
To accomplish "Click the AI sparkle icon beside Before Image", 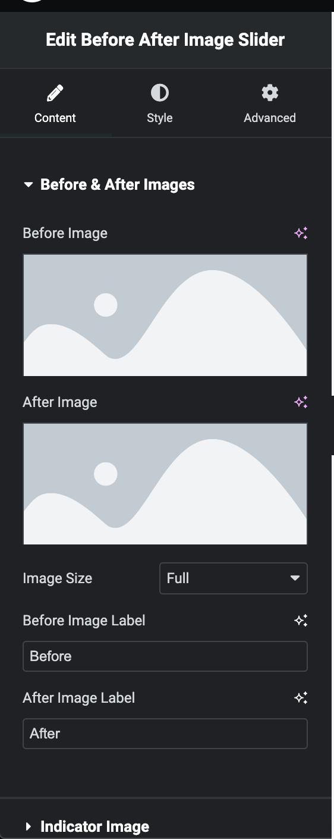I will [x=301, y=233].
